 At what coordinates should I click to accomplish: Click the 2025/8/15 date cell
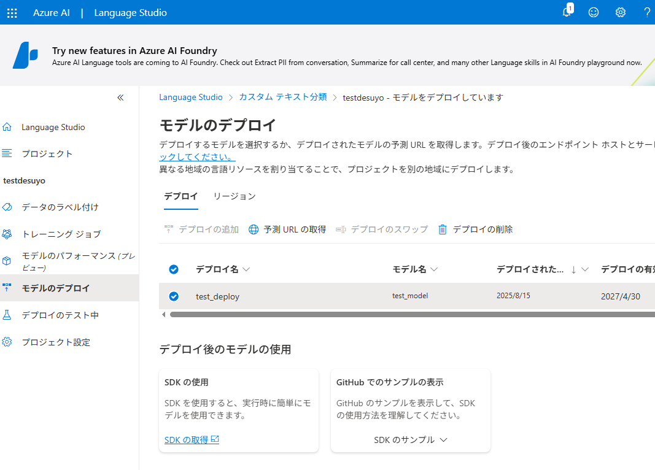tap(513, 296)
